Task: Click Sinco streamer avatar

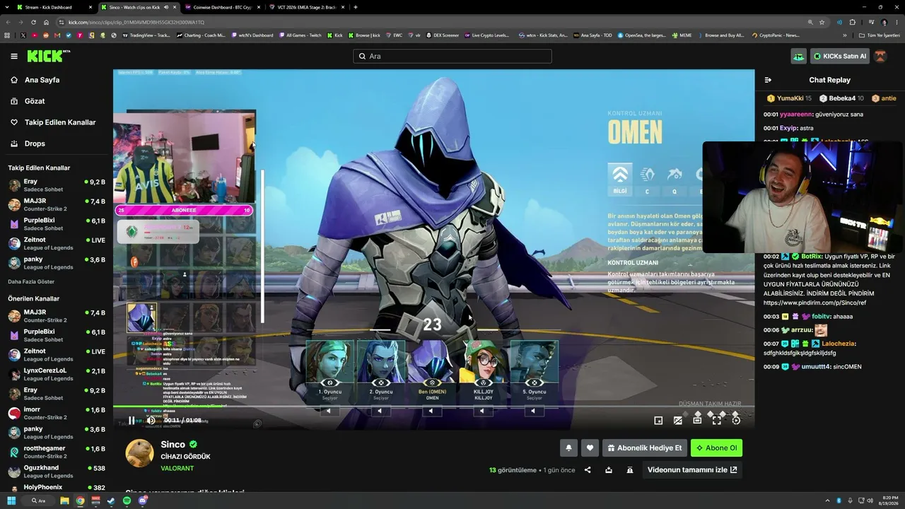Action: (x=139, y=453)
